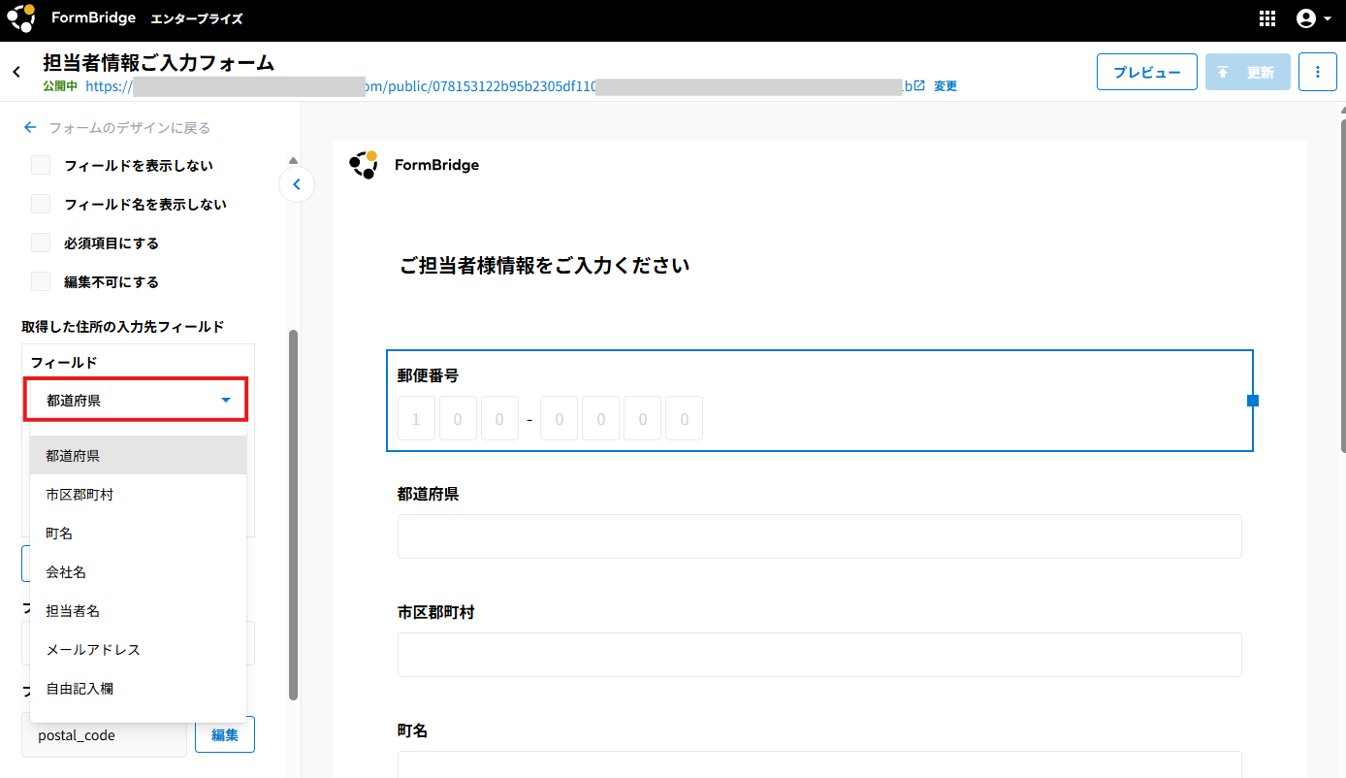The height and width of the screenshot is (778, 1346).
Task: Collapse the left settings panel with chevron
Action: click(297, 184)
